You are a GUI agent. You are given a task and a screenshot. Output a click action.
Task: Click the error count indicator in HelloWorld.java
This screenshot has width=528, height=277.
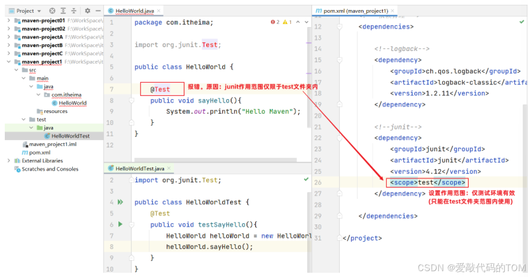click(x=275, y=22)
